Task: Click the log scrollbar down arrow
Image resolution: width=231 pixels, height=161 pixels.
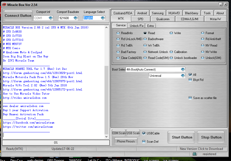Action: coord(106,137)
